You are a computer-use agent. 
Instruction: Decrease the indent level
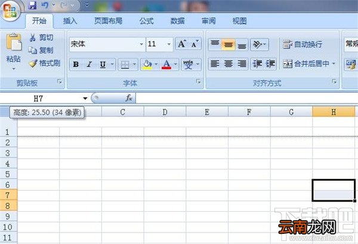coord(257,63)
